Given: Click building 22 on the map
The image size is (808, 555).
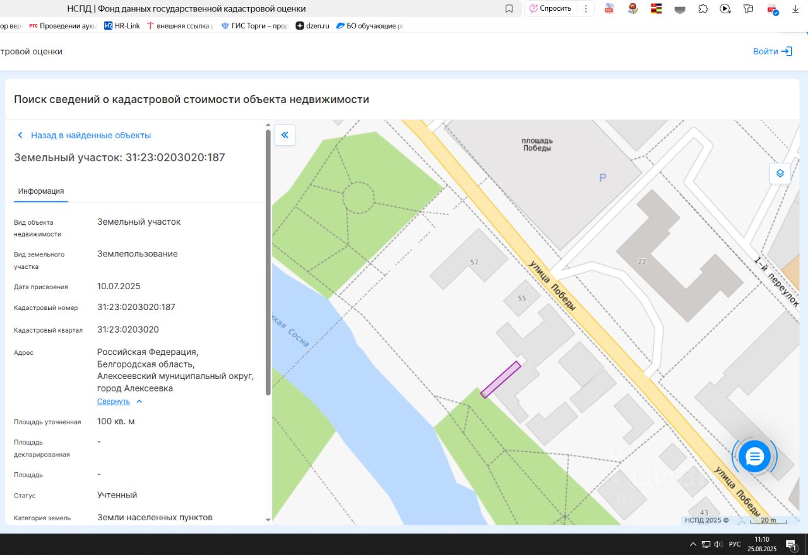Looking at the screenshot, I should coord(642,262).
